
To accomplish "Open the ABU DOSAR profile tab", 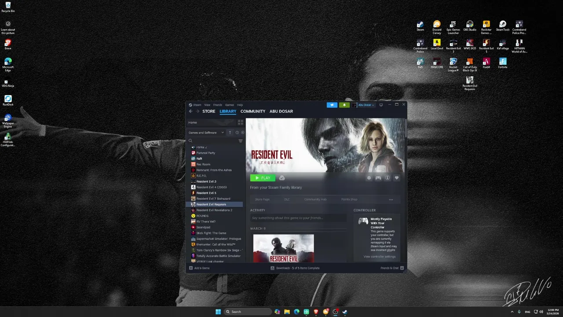I will click(281, 111).
